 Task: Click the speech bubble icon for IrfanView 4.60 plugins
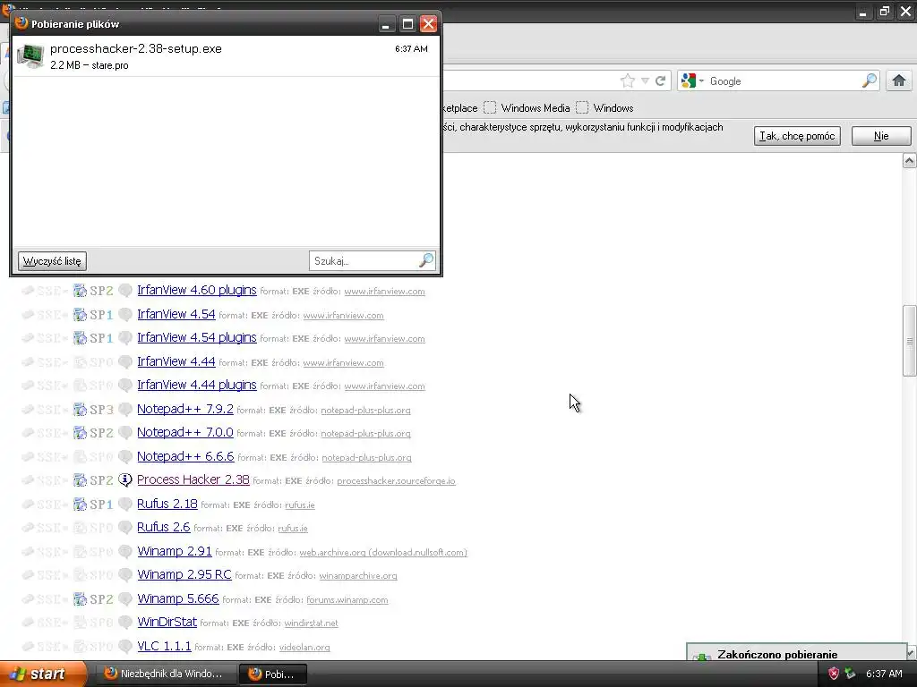pos(125,291)
